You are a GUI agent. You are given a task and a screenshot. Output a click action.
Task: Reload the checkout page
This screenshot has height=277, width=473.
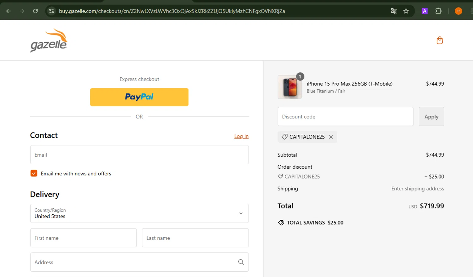point(35,11)
